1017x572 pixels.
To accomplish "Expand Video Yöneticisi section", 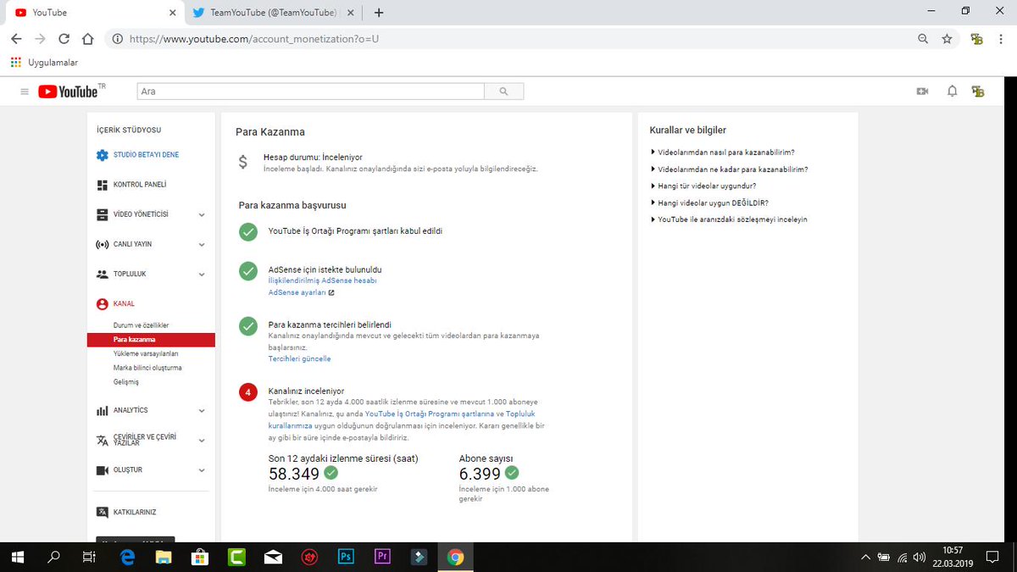I will tap(201, 214).
